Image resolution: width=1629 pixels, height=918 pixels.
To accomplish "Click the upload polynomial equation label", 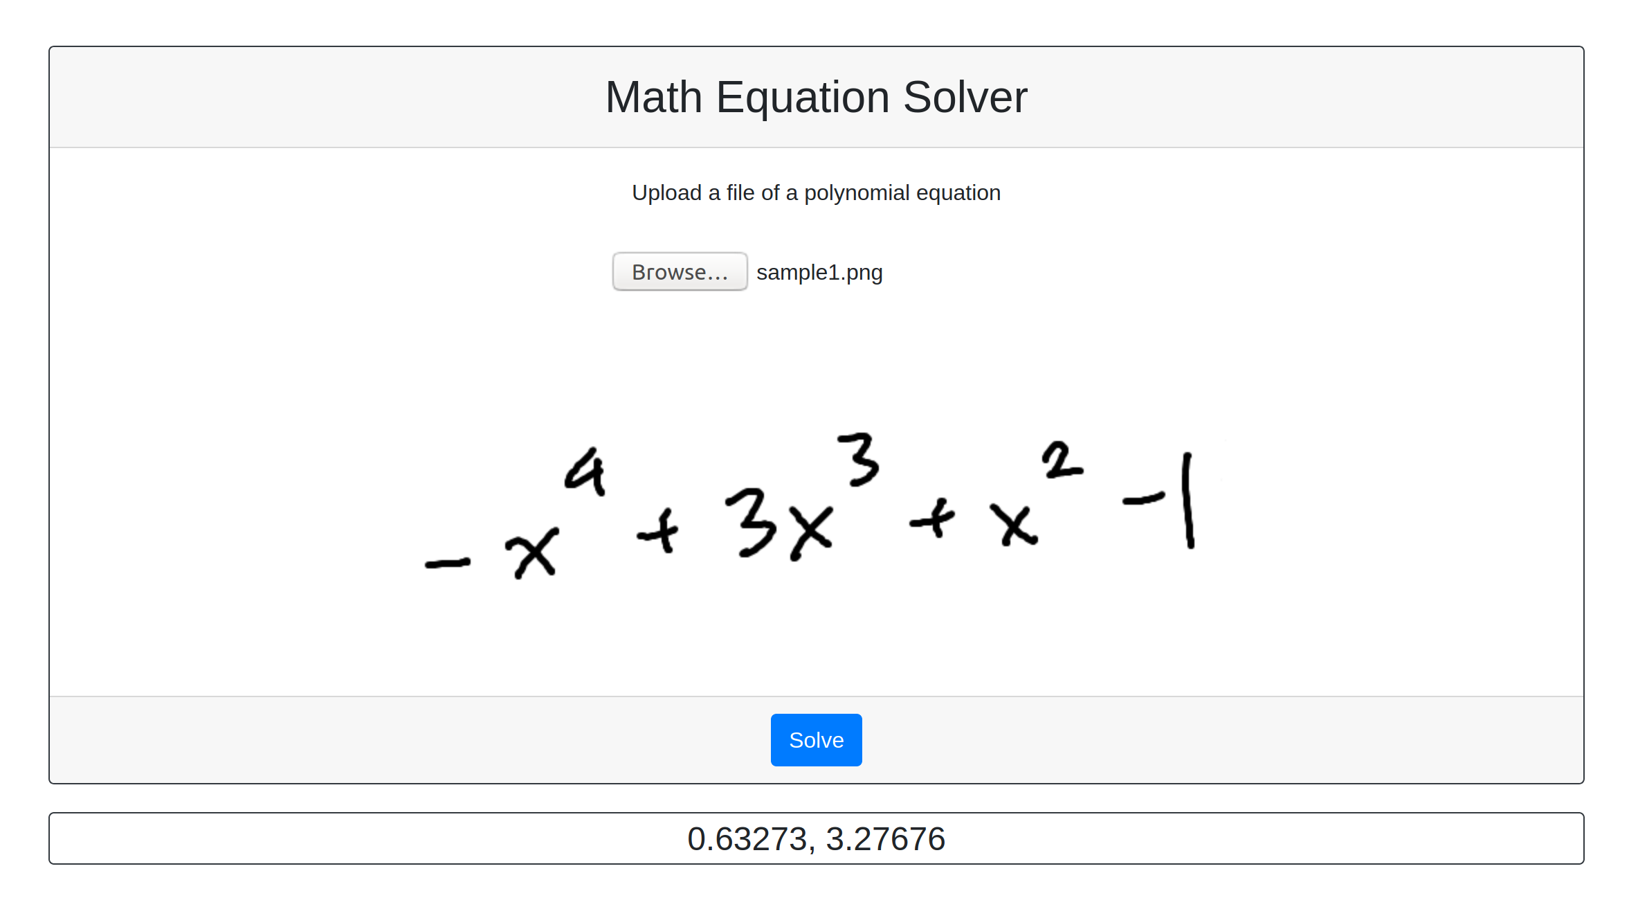I will click(816, 192).
